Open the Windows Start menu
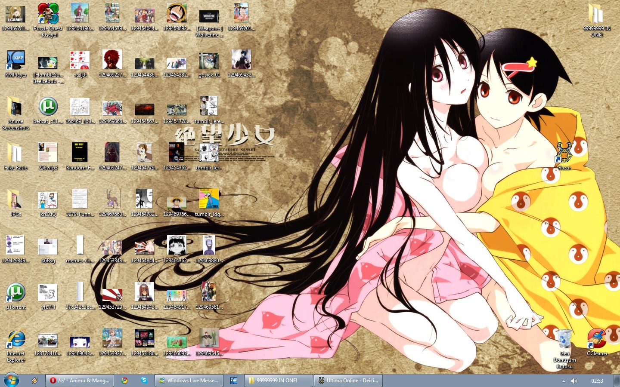620x387 pixels. [x=11, y=381]
